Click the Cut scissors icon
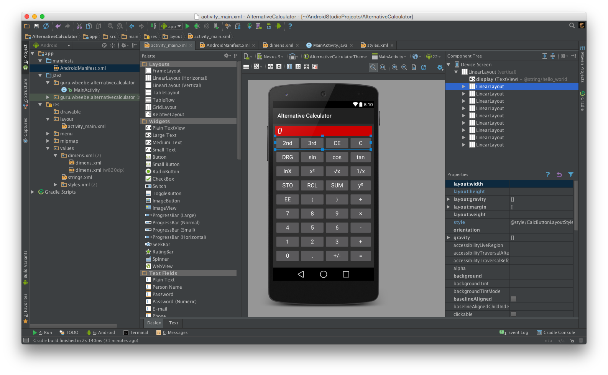The image size is (608, 375). [x=79, y=26]
